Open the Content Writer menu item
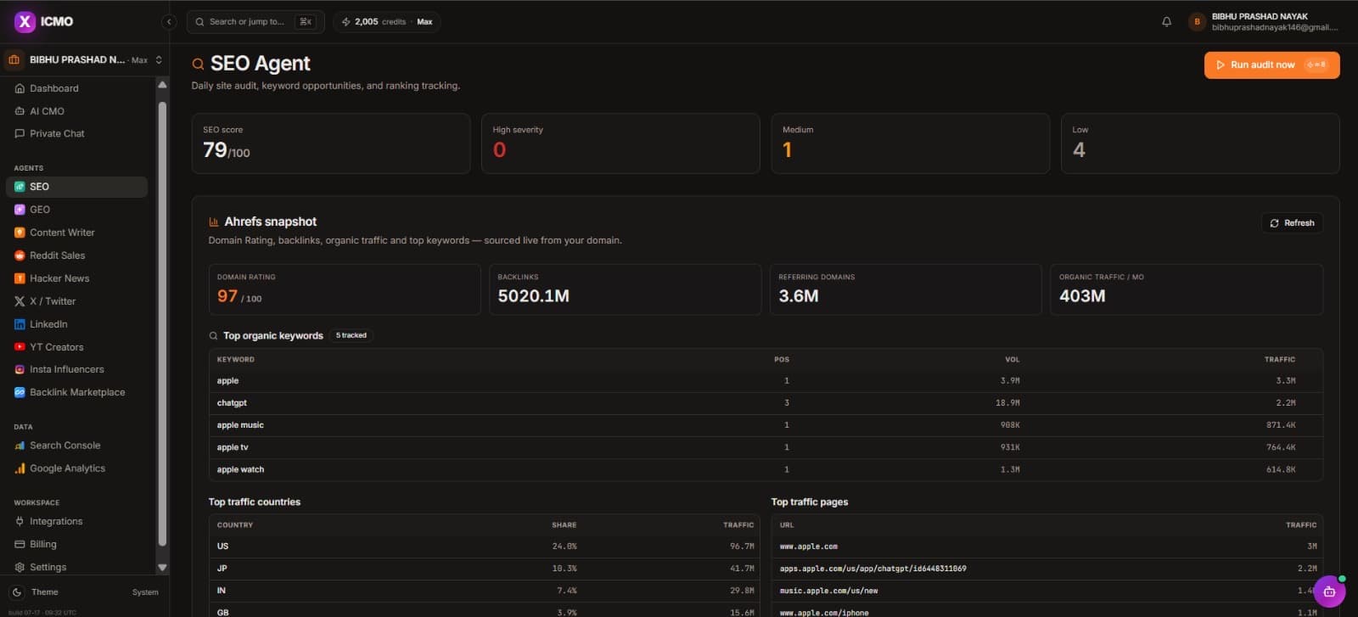This screenshot has height=617, width=1358. click(x=76, y=233)
